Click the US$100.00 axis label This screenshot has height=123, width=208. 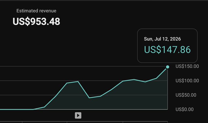187,81
